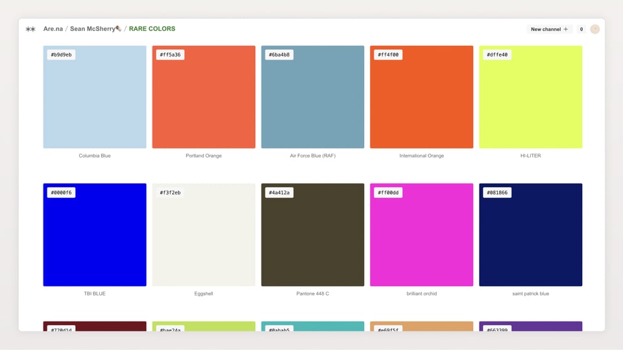The height and width of the screenshot is (350, 623).
Task: Select the Eggshell swatch
Action: (204, 235)
